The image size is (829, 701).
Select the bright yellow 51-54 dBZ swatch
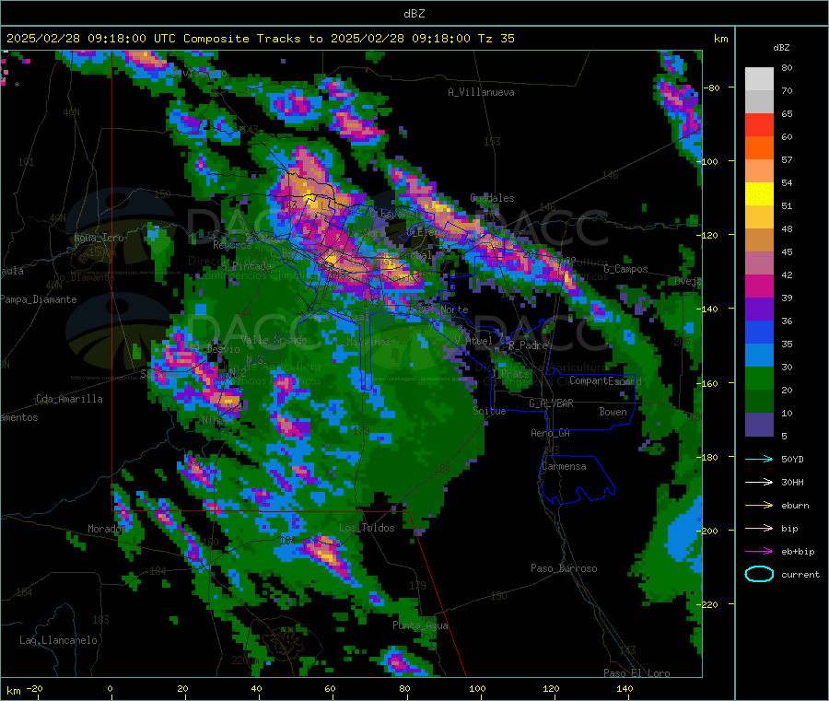click(759, 194)
